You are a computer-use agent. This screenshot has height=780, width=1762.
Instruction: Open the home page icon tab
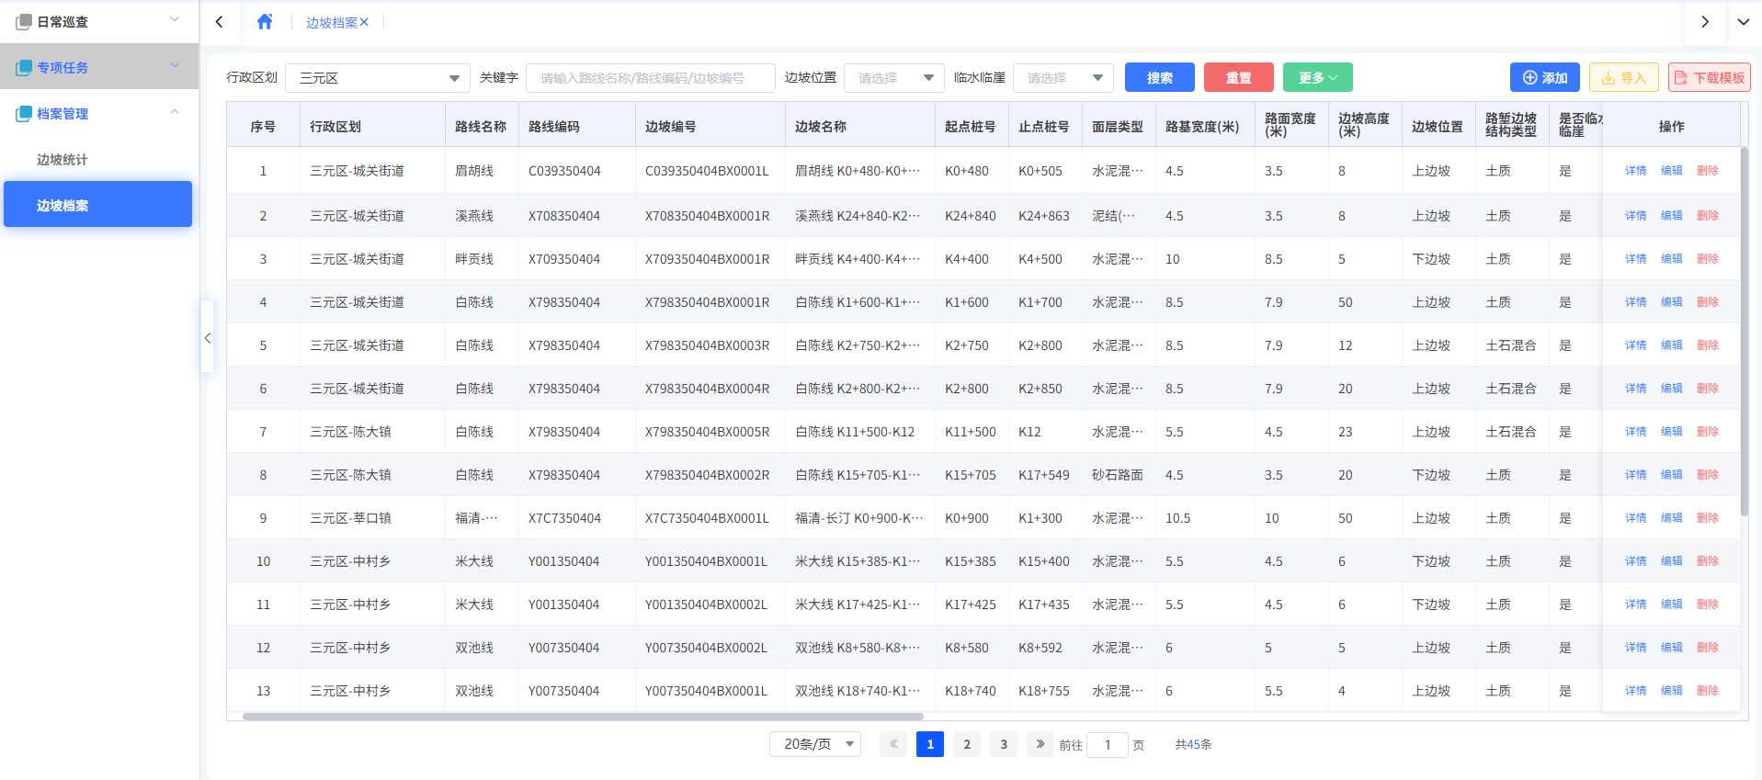click(265, 22)
